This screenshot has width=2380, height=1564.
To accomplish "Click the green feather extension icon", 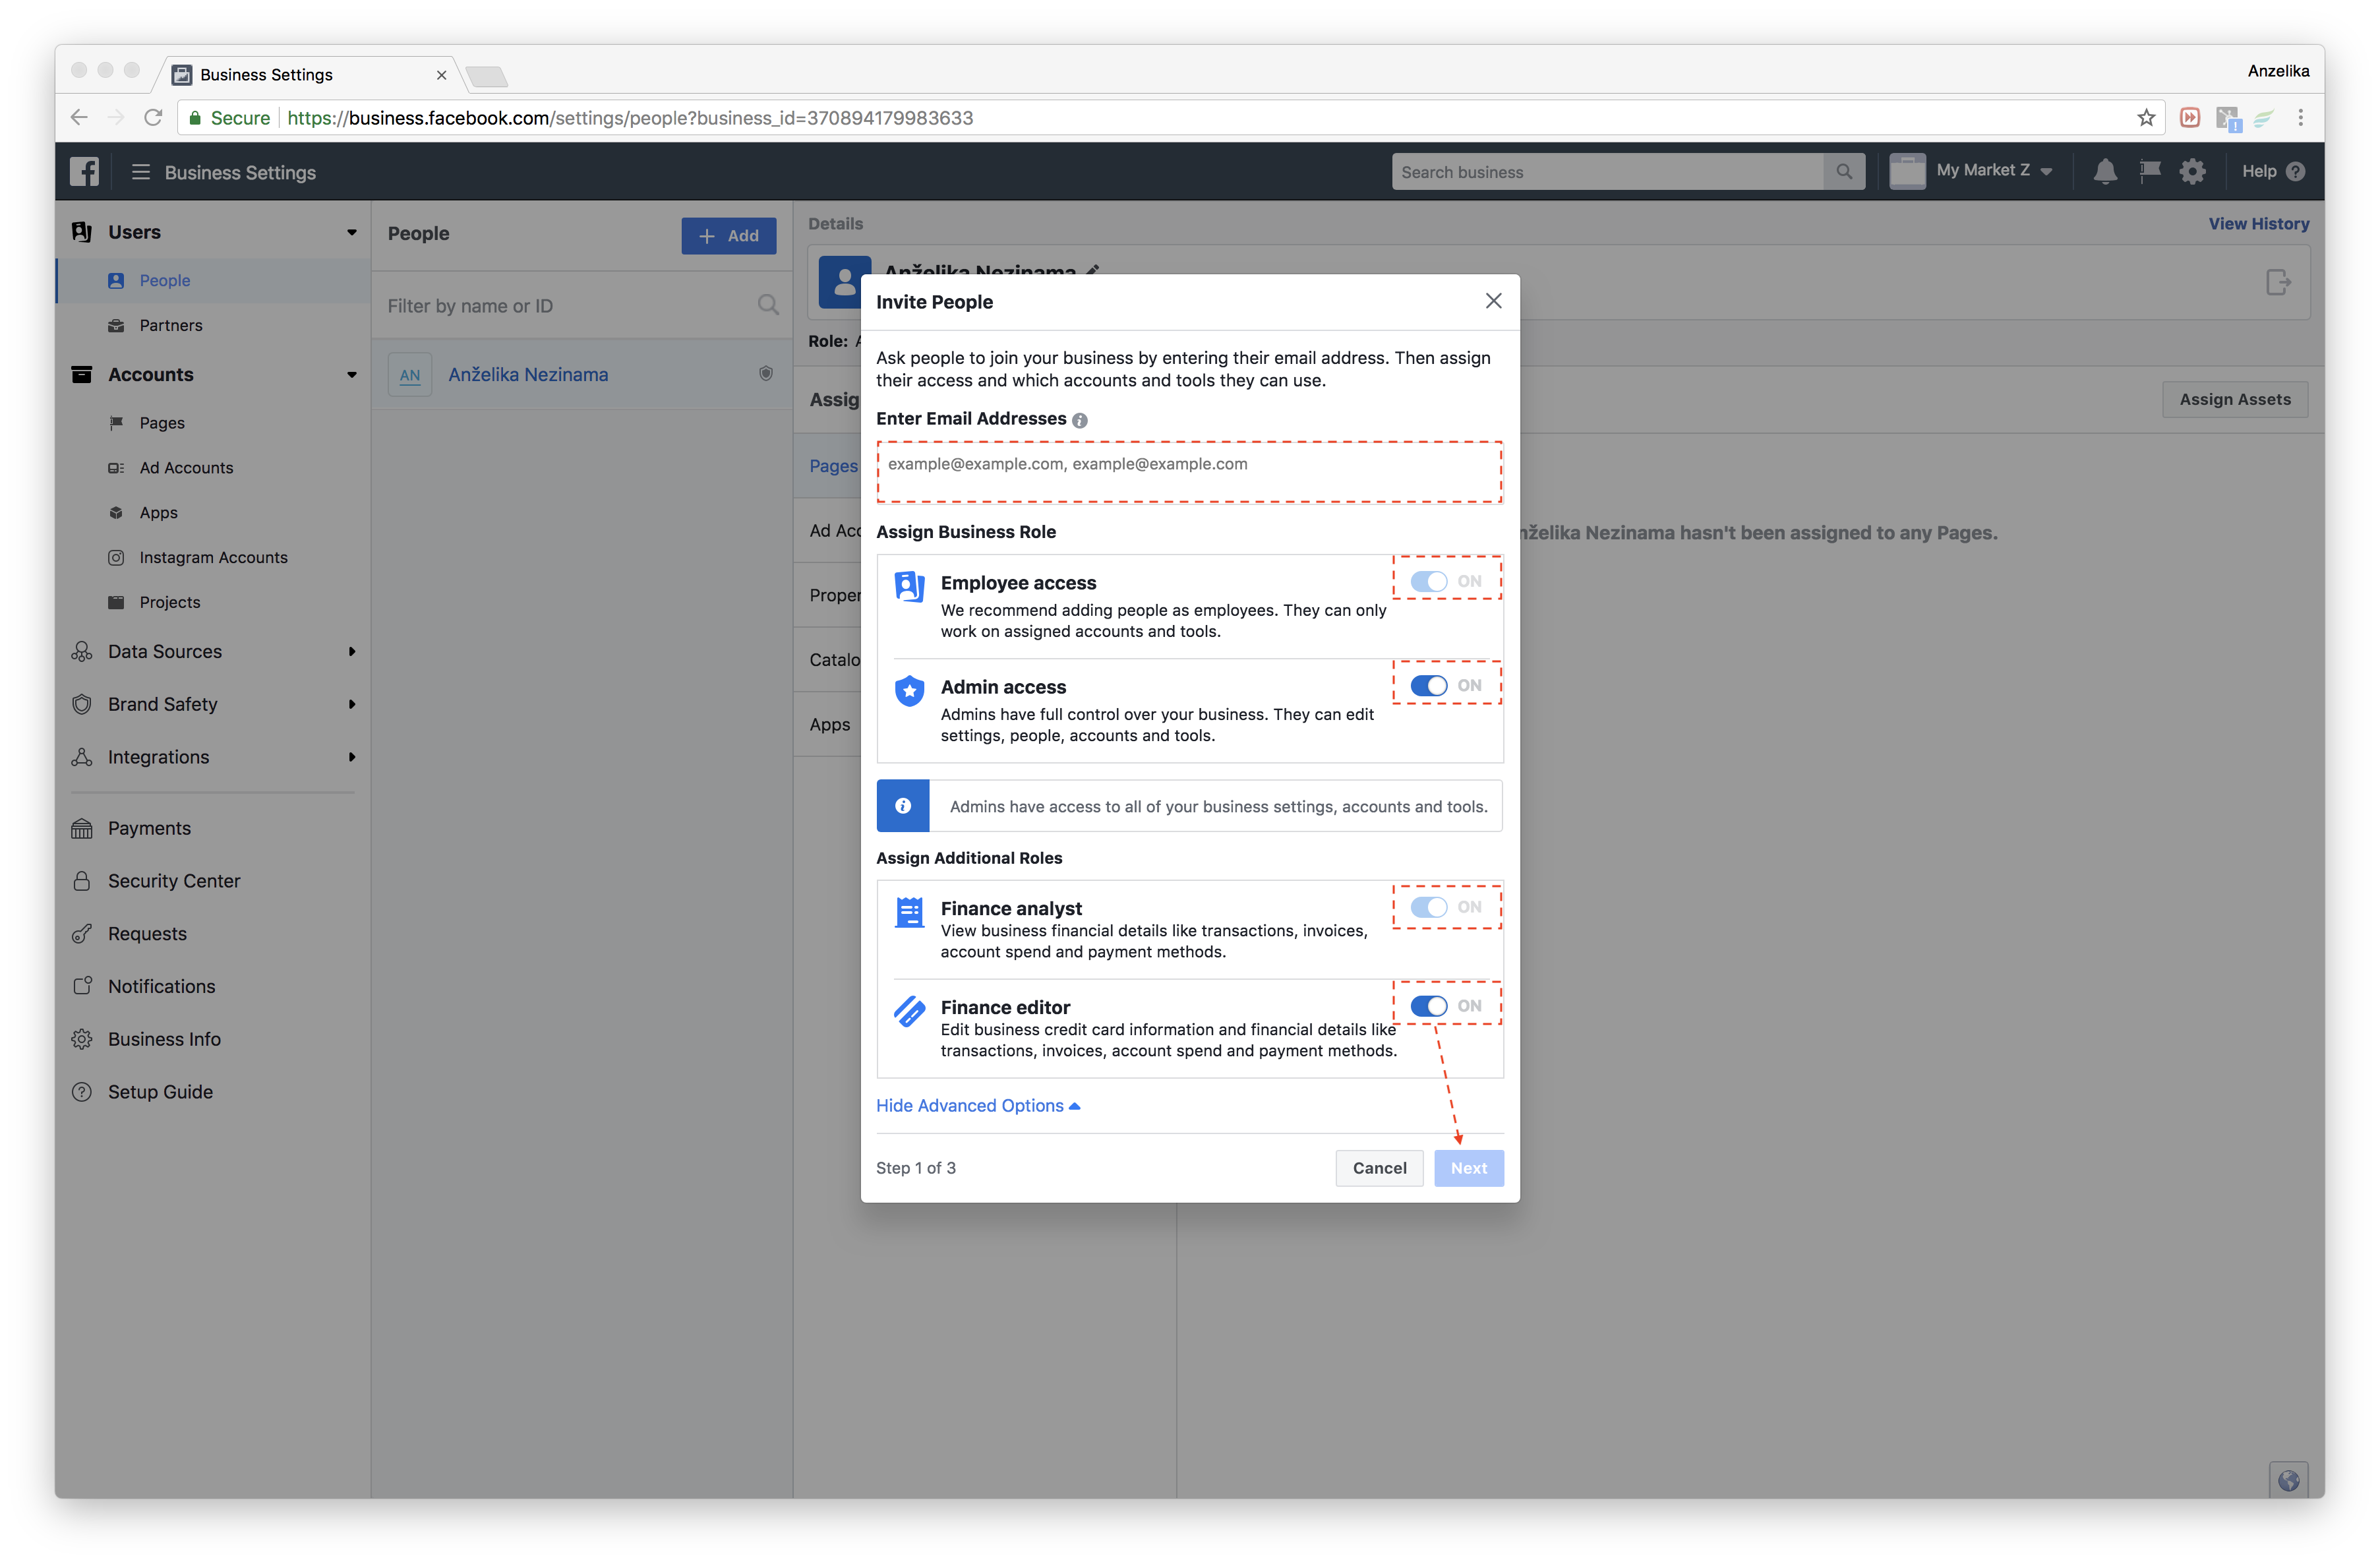I will (2264, 118).
